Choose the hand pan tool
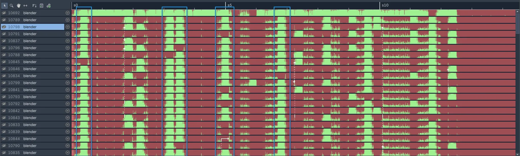 19,6
